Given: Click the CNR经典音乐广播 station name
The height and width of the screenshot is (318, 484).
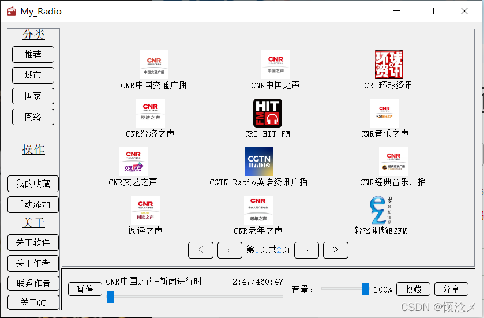Looking at the screenshot, I should point(393,182).
